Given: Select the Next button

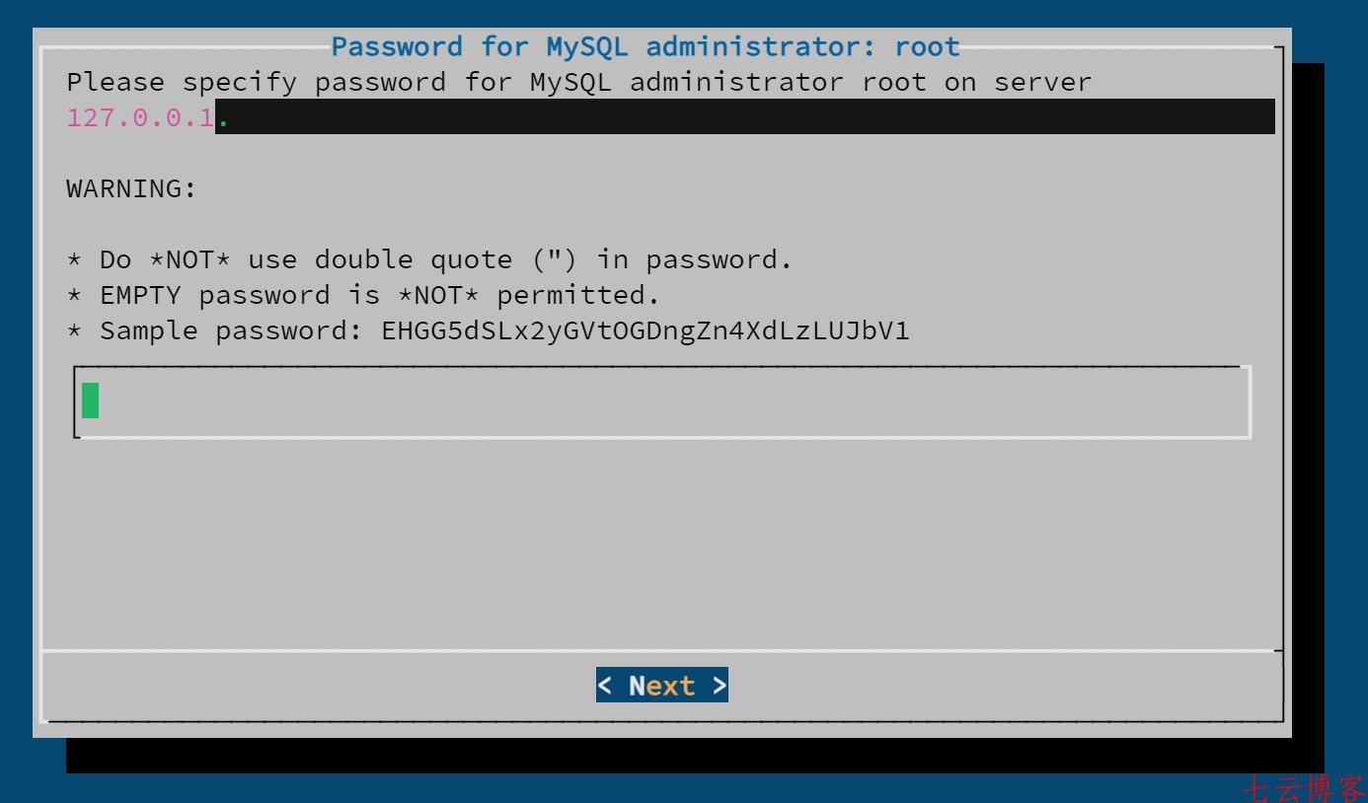Looking at the screenshot, I should coord(662,686).
